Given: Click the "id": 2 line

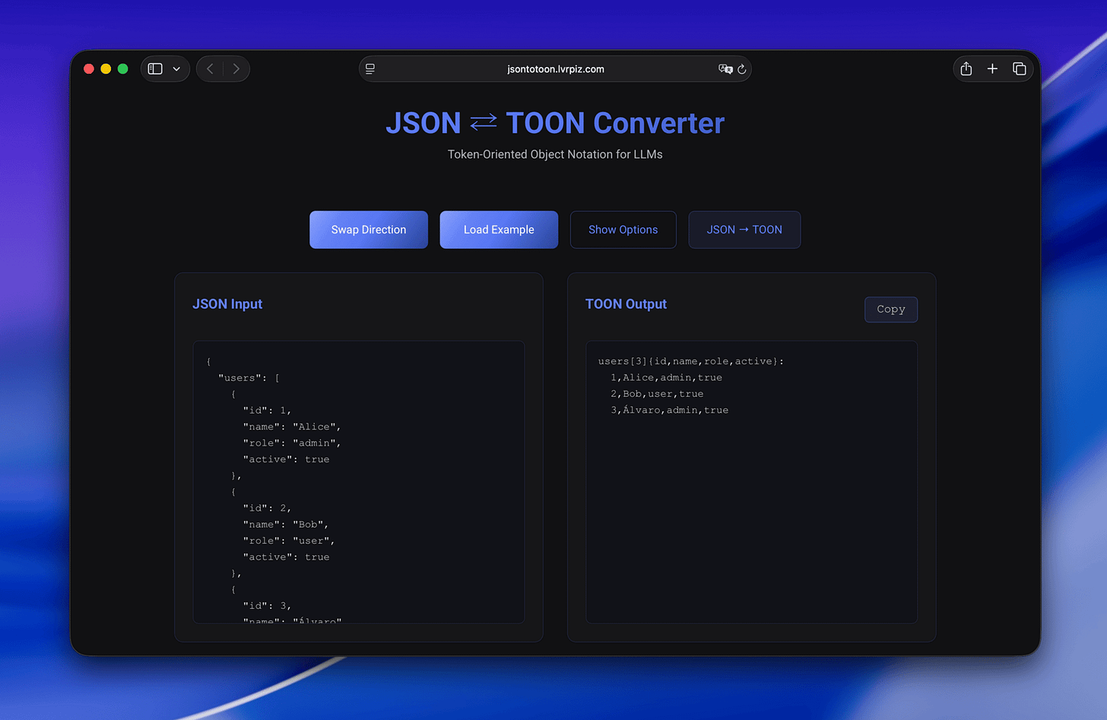Looking at the screenshot, I should click(x=267, y=508).
